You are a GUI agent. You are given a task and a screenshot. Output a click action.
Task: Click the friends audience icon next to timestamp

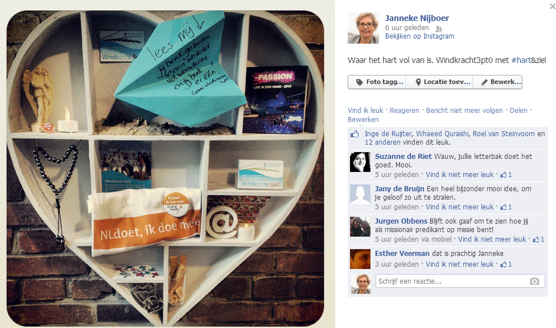tap(439, 28)
